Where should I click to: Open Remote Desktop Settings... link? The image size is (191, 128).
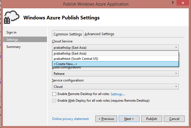click(118, 94)
